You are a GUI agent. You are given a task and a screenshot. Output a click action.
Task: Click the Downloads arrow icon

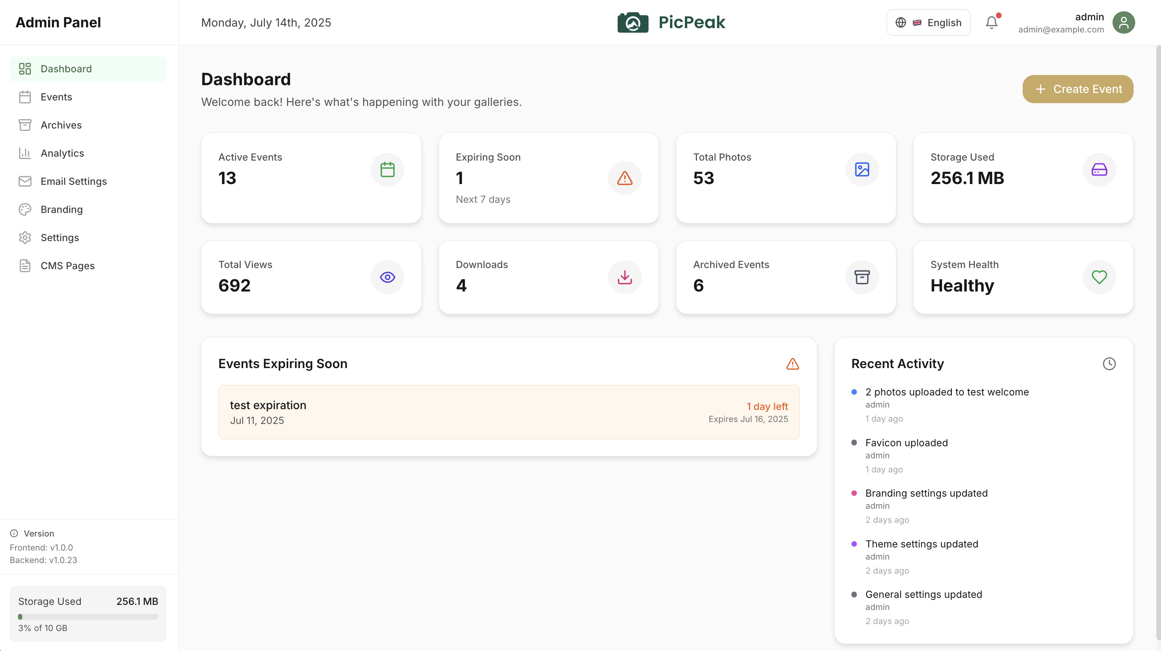point(625,277)
